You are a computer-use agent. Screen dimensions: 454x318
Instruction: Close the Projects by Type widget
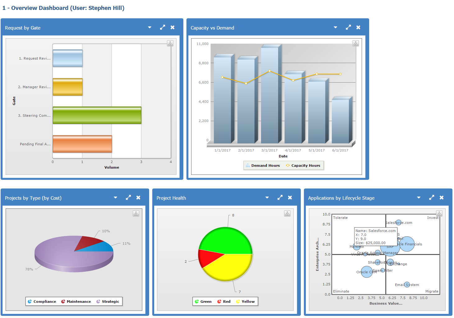point(138,198)
